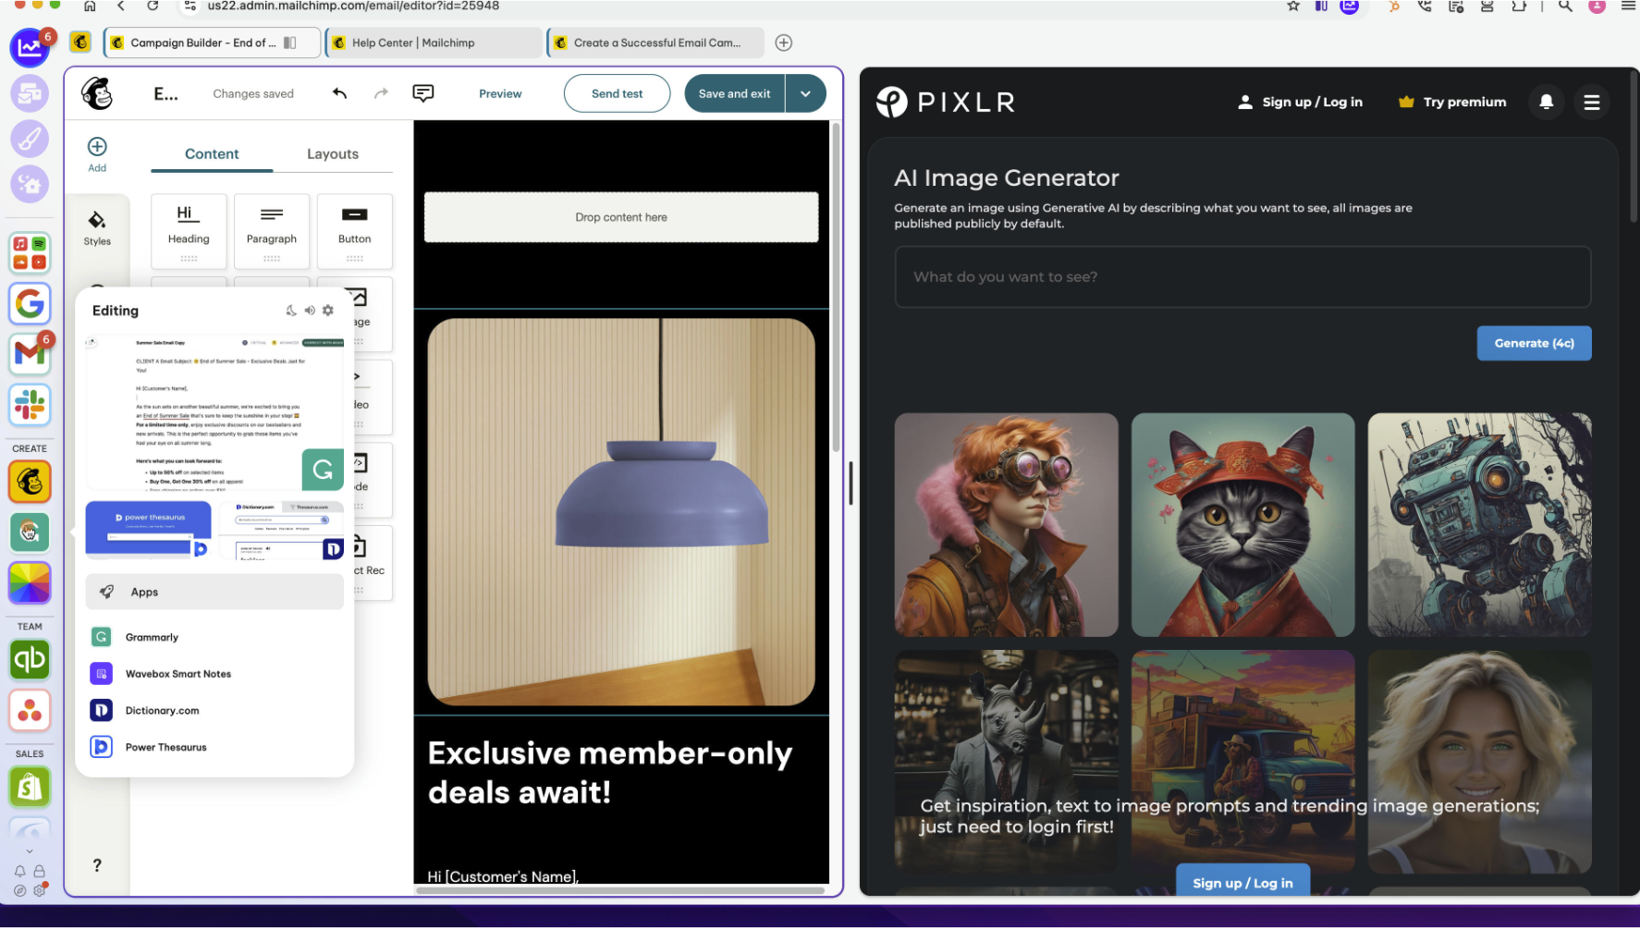Viewport: 1640px width, 930px height.
Task: Toggle sleep moon icon in Editing popup
Action: (291, 311)
